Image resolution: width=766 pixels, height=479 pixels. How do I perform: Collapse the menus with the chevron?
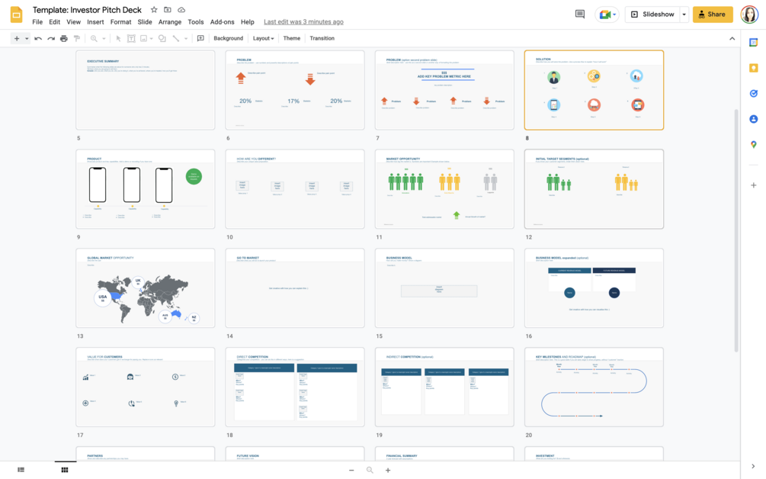coord(732,39)
